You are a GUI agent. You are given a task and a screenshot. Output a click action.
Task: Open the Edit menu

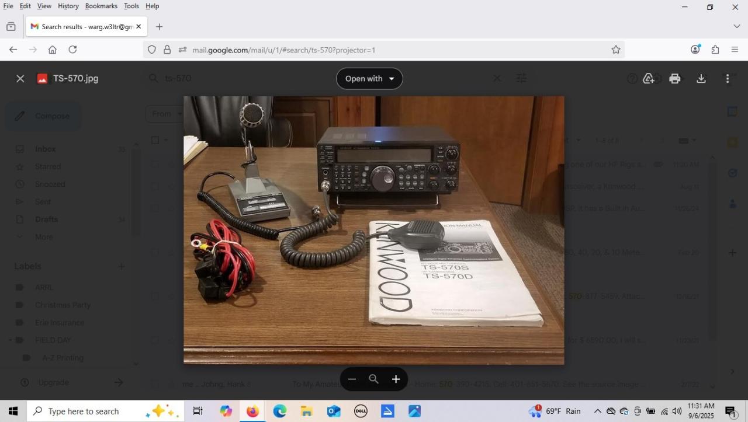[25, 6]
